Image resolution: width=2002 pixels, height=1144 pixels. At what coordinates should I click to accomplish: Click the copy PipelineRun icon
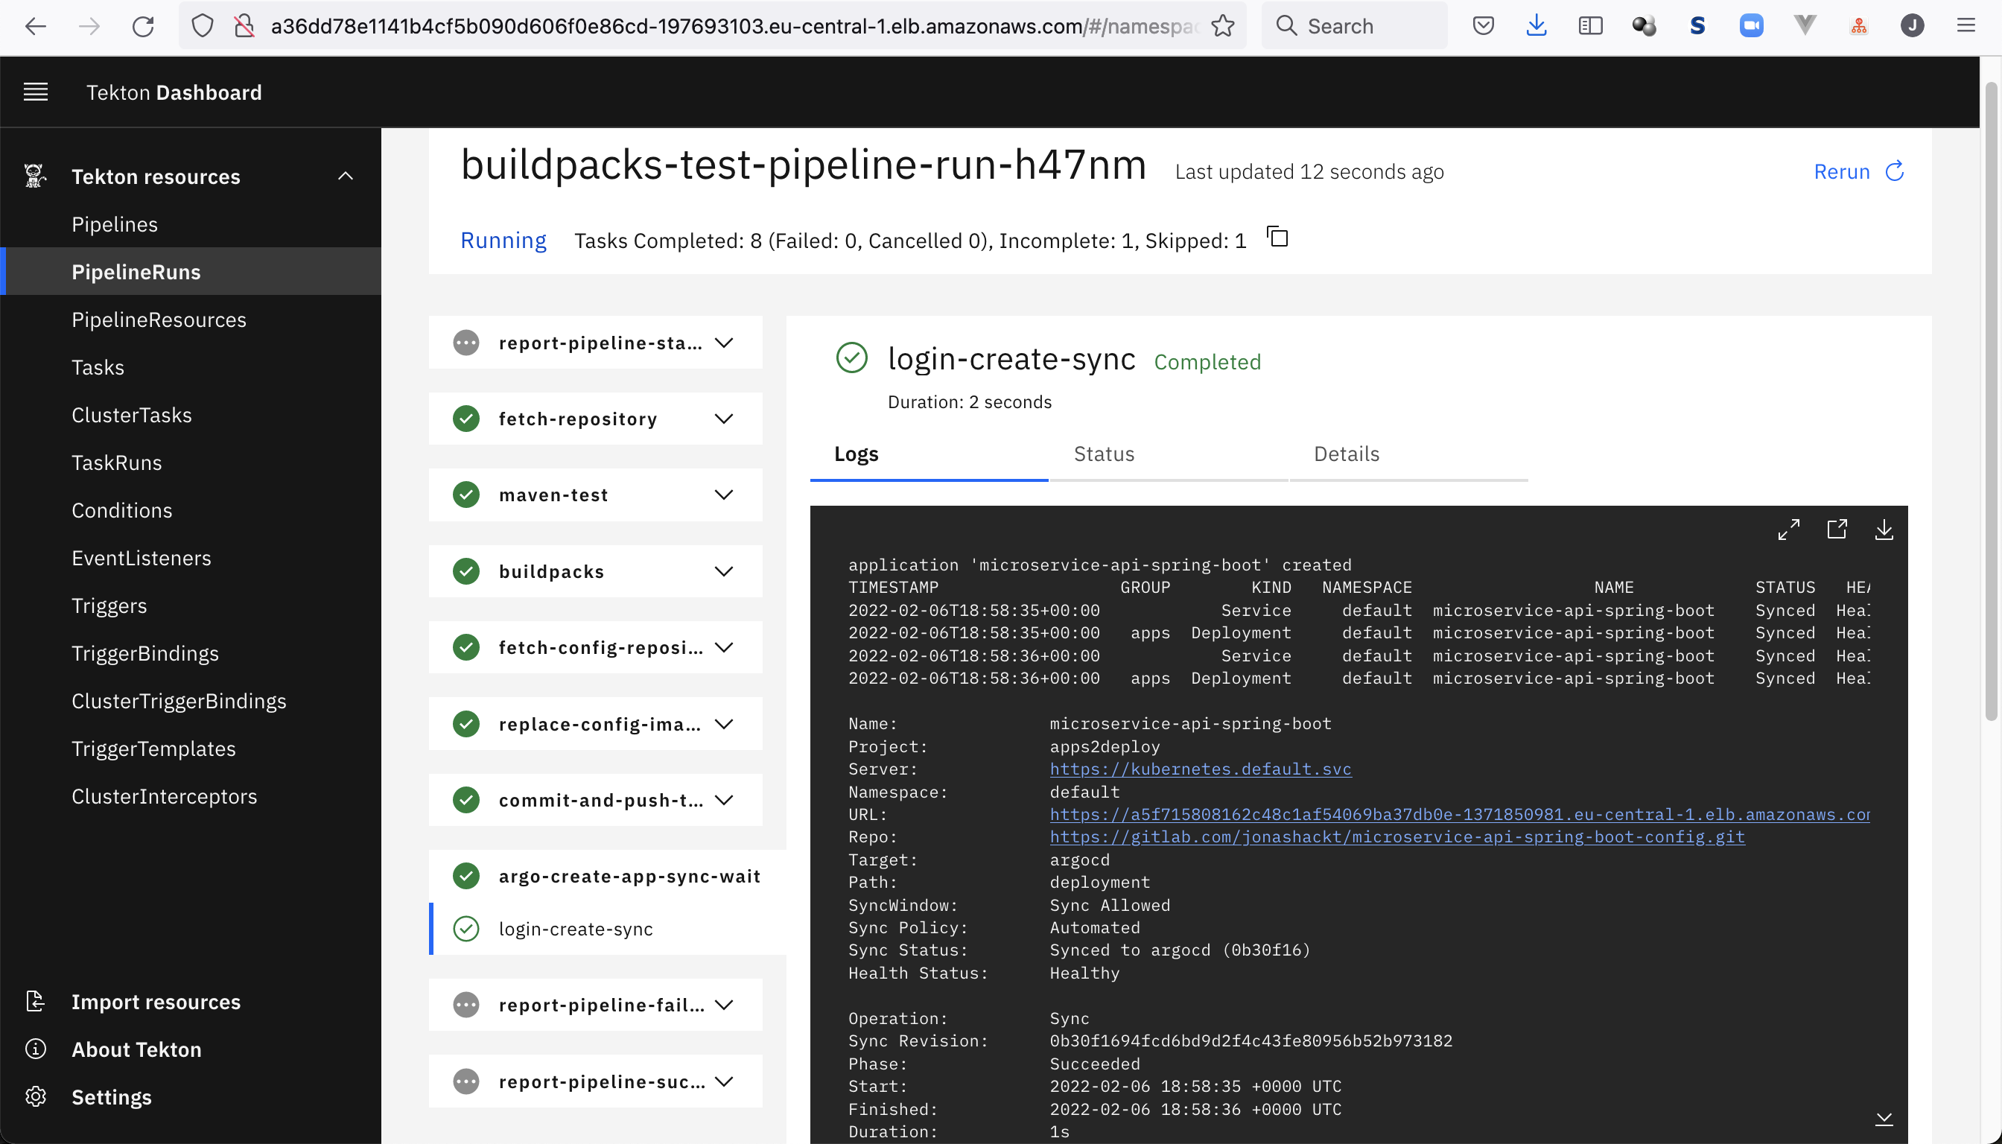point(1277,237)
